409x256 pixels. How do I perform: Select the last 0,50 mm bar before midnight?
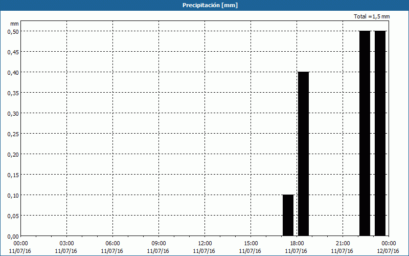coord(380,133)
